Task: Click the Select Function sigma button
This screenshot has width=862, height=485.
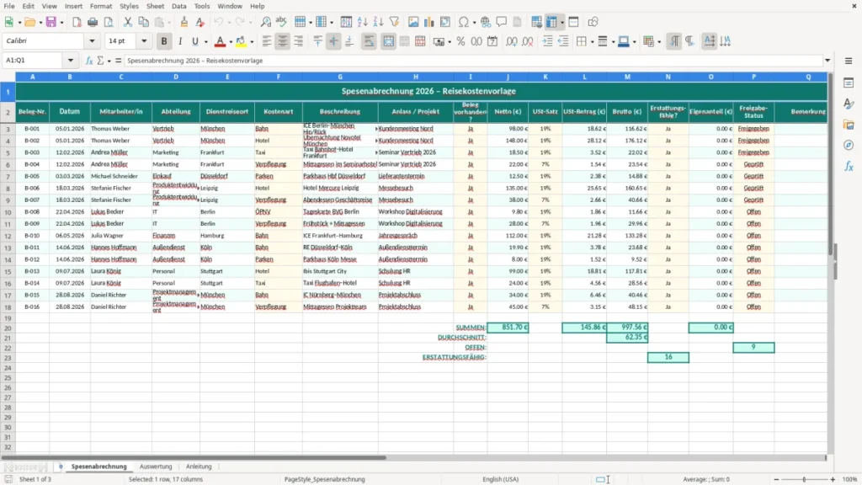Action: pyautogui.click(x=100, y=61)
